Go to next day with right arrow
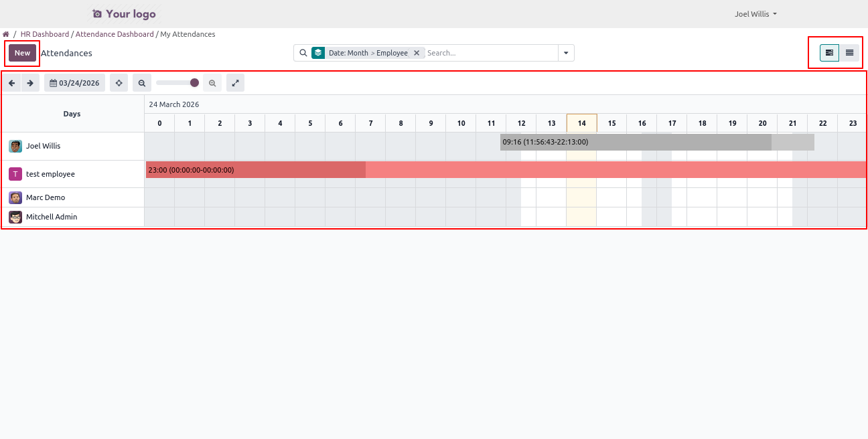 [x=30, y=83]
